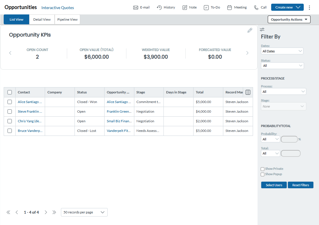Jump to the last page of records

pos(54,212)
